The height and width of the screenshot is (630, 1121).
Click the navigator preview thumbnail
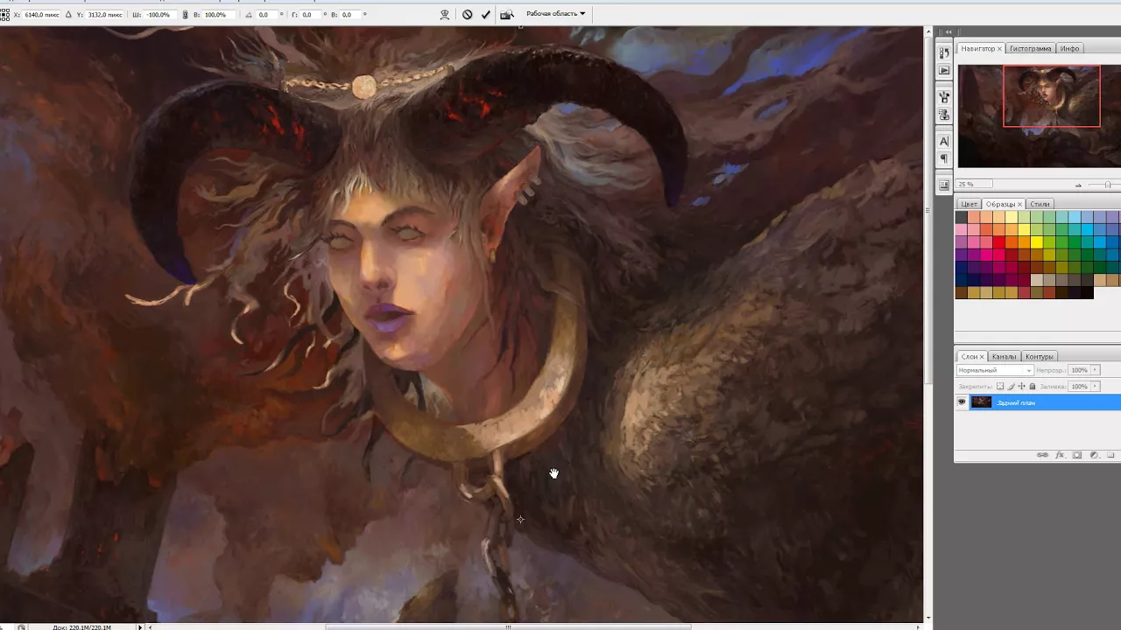(1040, 115)
